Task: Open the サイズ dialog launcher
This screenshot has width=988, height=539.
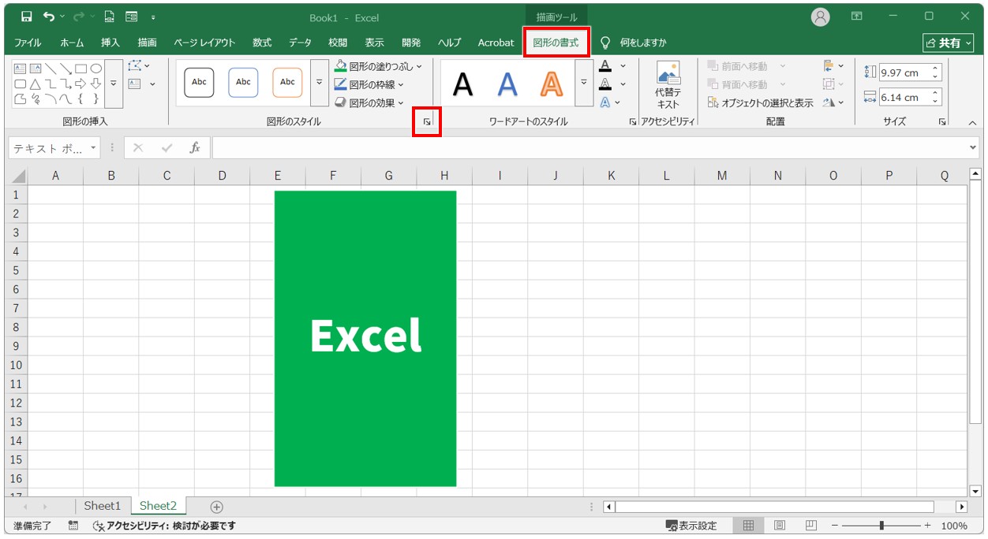Action: pyautogui.click(x=942, y=122)
